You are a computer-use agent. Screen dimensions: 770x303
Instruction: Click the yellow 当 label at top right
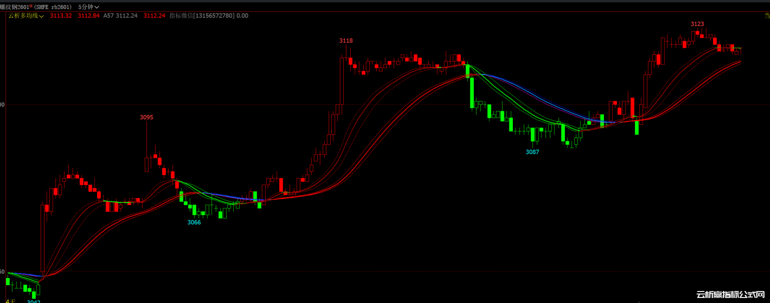pyautogui.click(x=766, y=15)
